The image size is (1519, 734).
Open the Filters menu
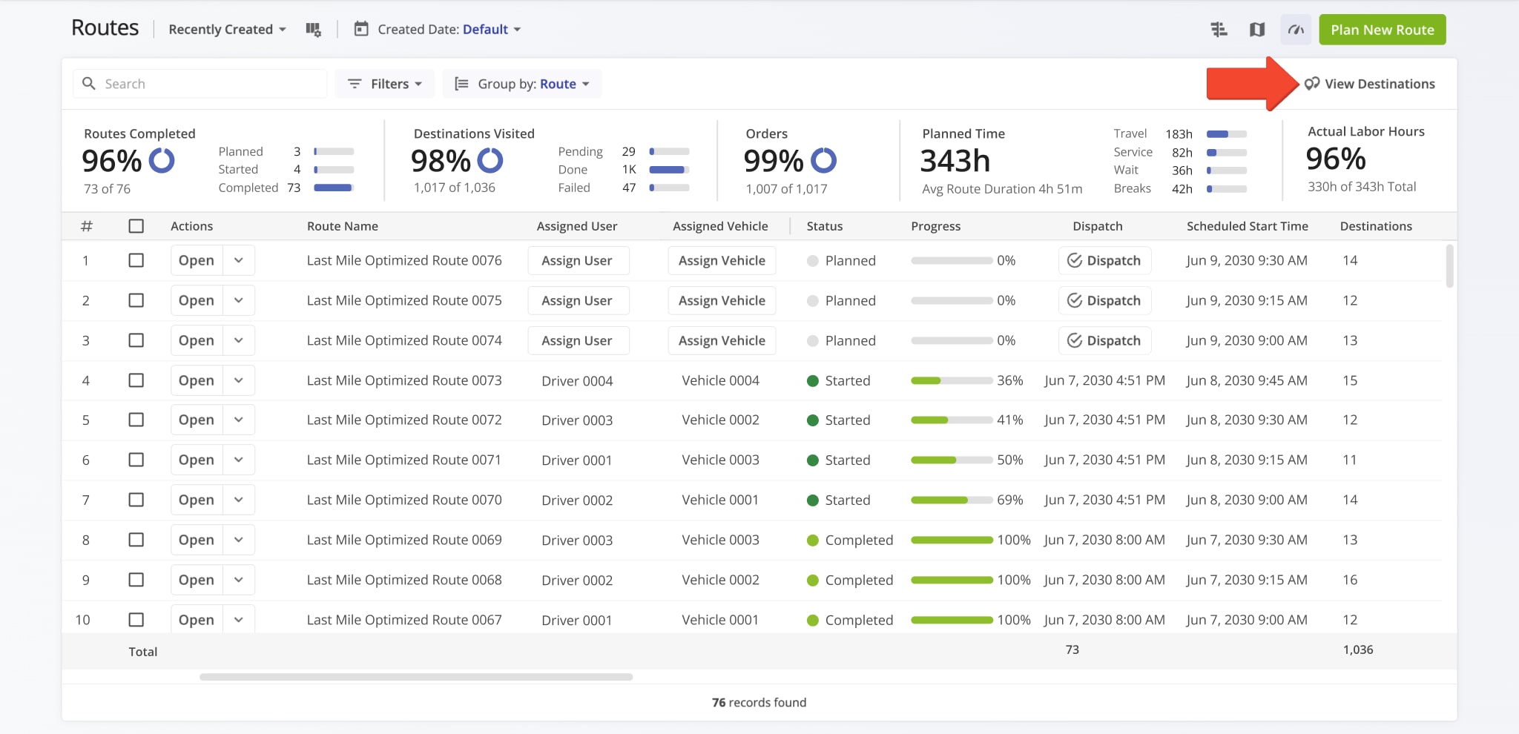[384, 83]
